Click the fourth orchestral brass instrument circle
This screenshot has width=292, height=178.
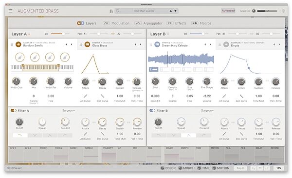click(x=65, y=57)
